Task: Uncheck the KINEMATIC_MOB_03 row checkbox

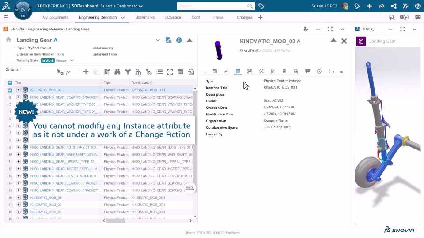Action: tap(10, 90)
